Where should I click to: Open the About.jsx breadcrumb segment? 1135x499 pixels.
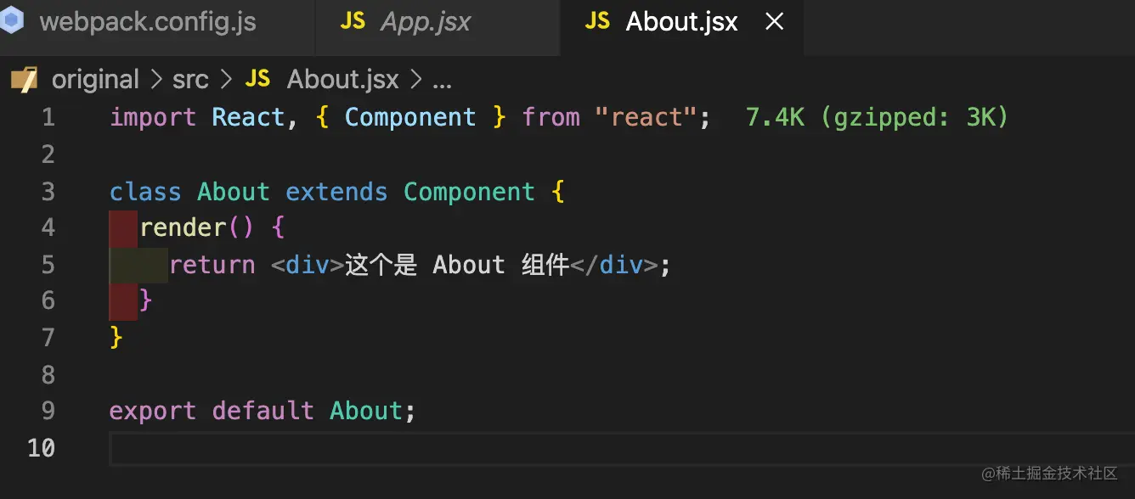(x=343, y=80)
